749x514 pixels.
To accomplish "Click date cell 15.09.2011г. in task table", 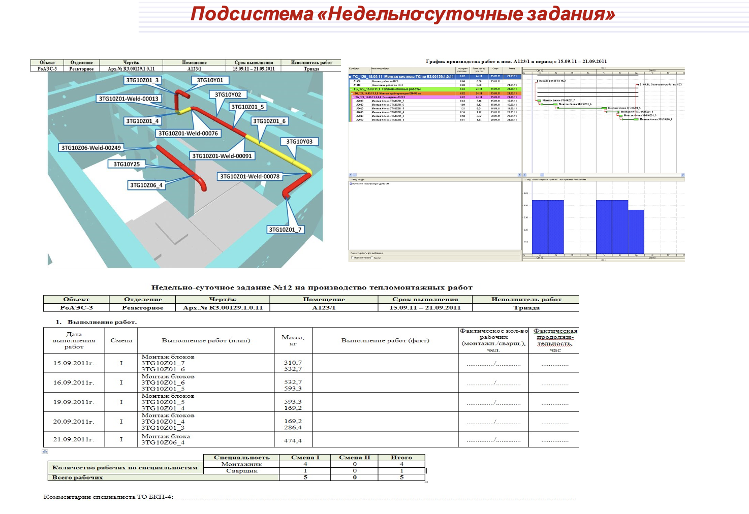I will 74,363.
